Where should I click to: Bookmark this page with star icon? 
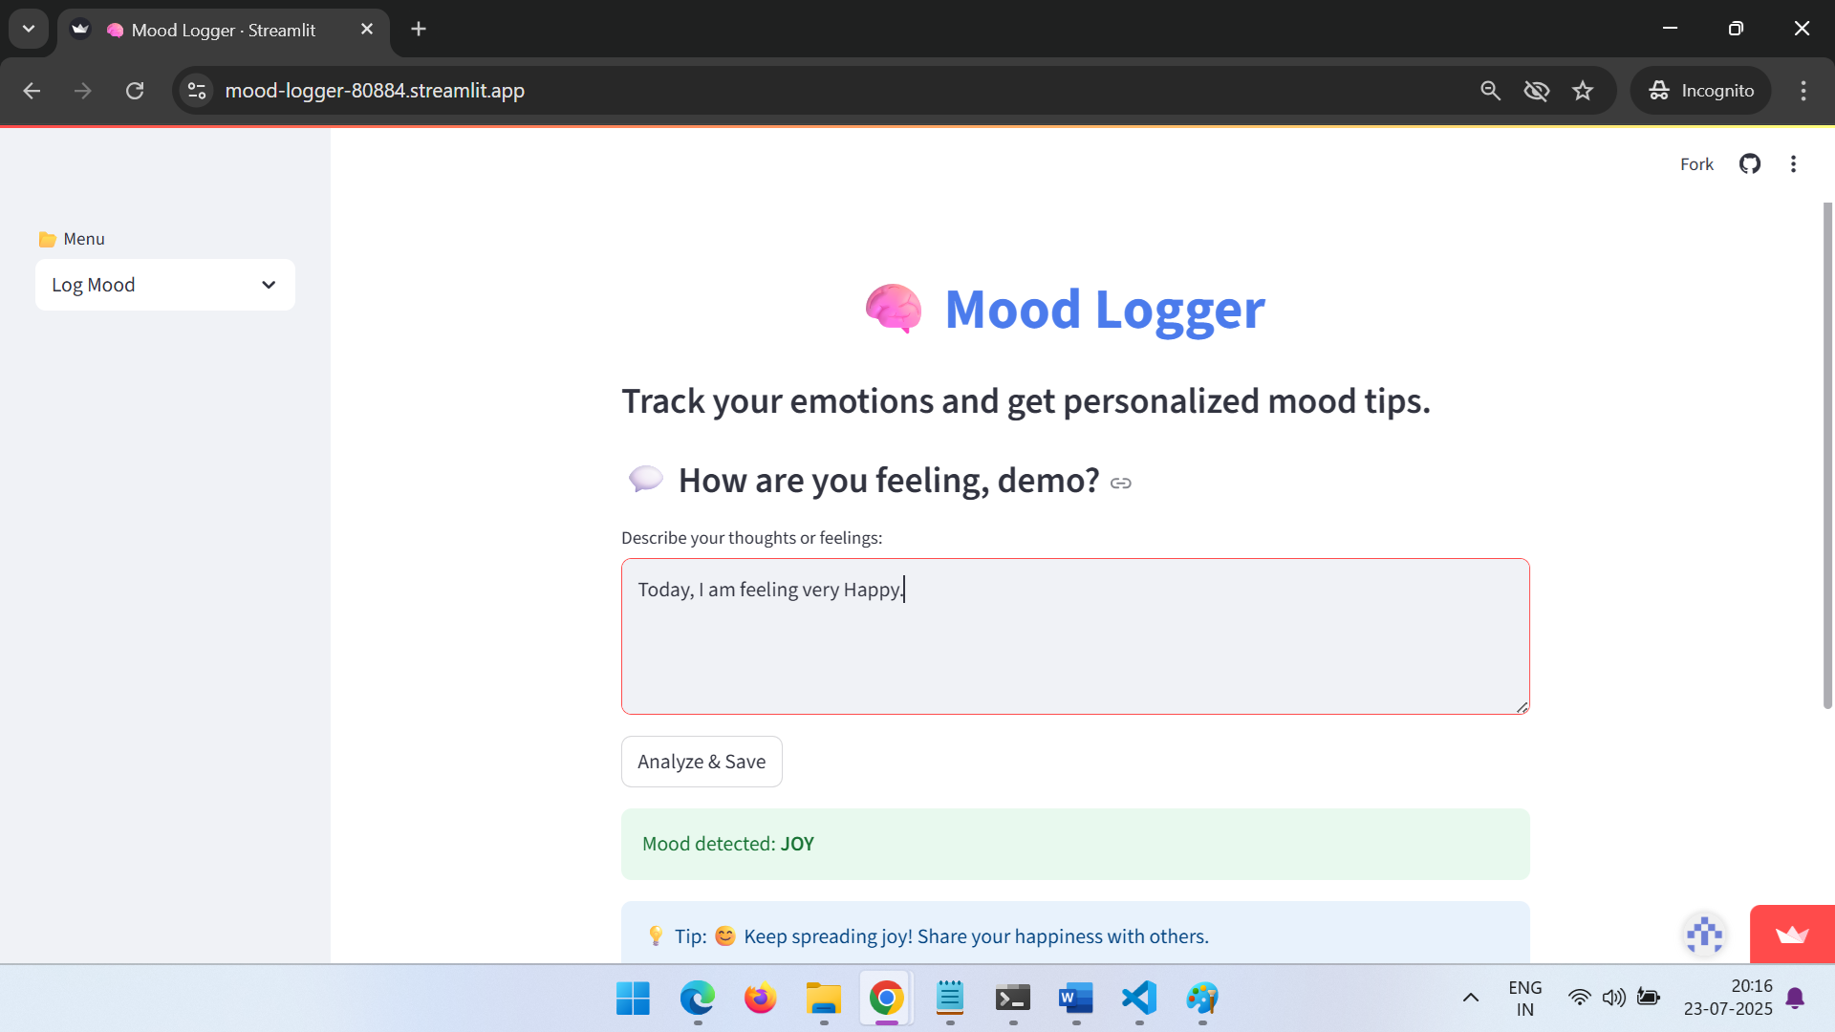[1583, 91]
